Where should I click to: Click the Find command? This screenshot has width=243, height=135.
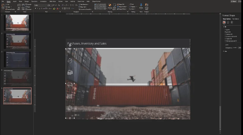click(132, 4)
